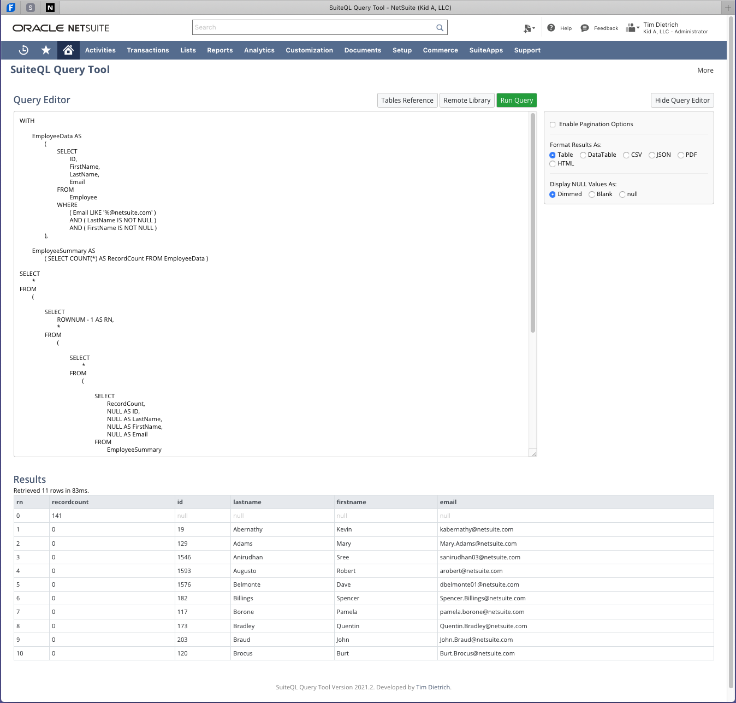Viewport: 736px width, 703px height.
Task: Select the gray S pinned tab icon
Action: tap(31, 8)
